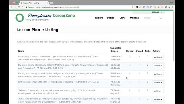Toggle Owned check for entrepreneur's life lesson
The height and width of the screenshot is (104, 184).
130,82
